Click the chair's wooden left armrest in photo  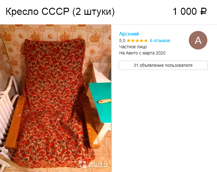pyautogui.click(x=15, y=122)
